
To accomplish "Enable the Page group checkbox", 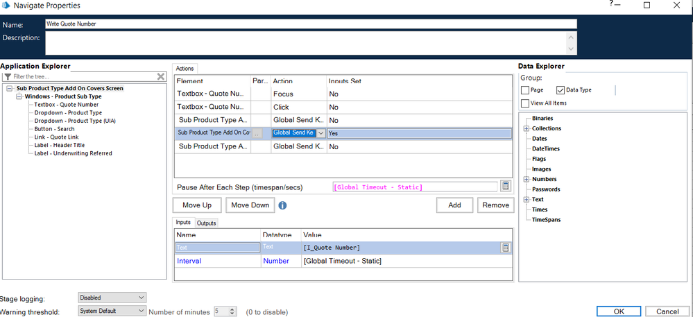I will pos(526,90).
